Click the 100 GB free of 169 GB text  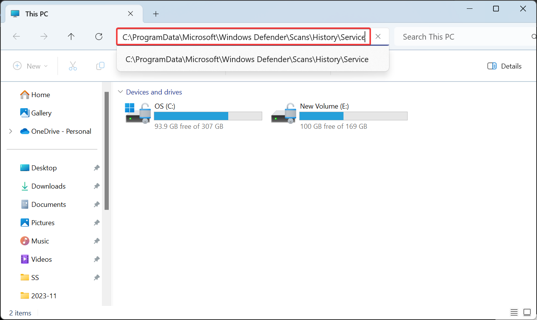click(334, 126)
